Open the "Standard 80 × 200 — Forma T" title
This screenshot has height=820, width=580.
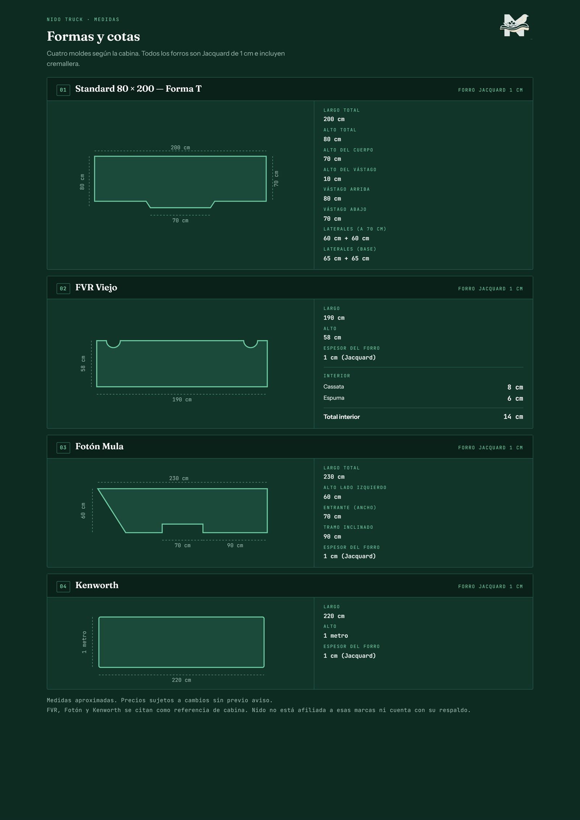coord(138,89)
